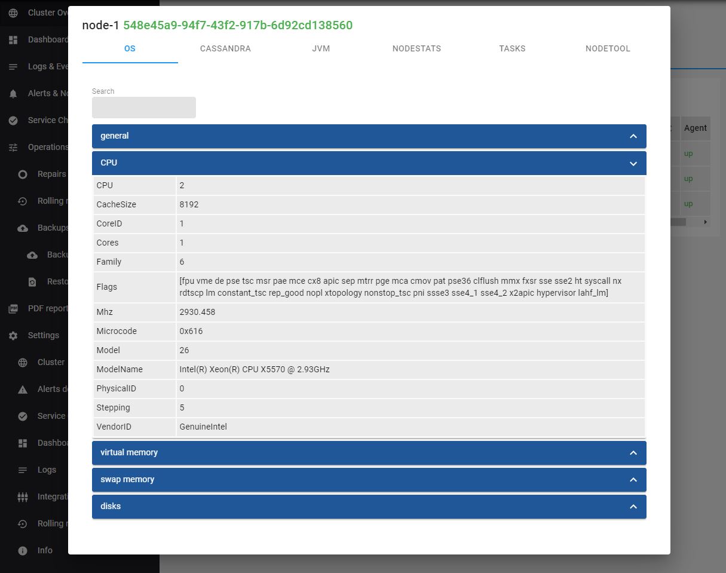This screenshot has width=726, height=573.
Task: Expand the swap memory section
Action: [633, 480]
